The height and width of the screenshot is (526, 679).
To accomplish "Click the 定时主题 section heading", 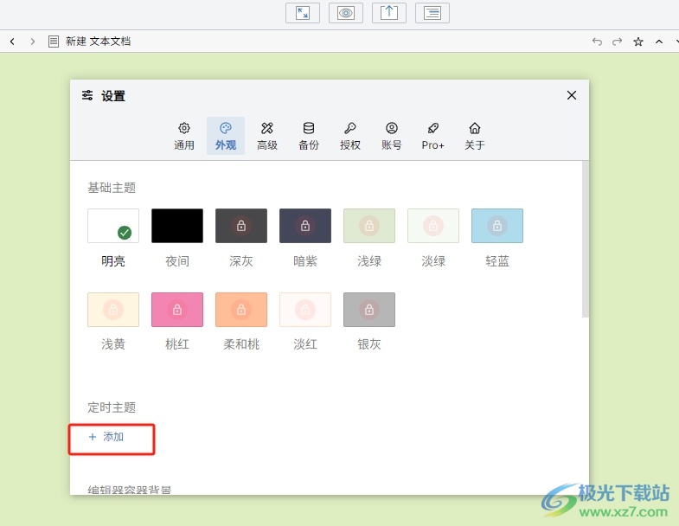I will point(112,407).
